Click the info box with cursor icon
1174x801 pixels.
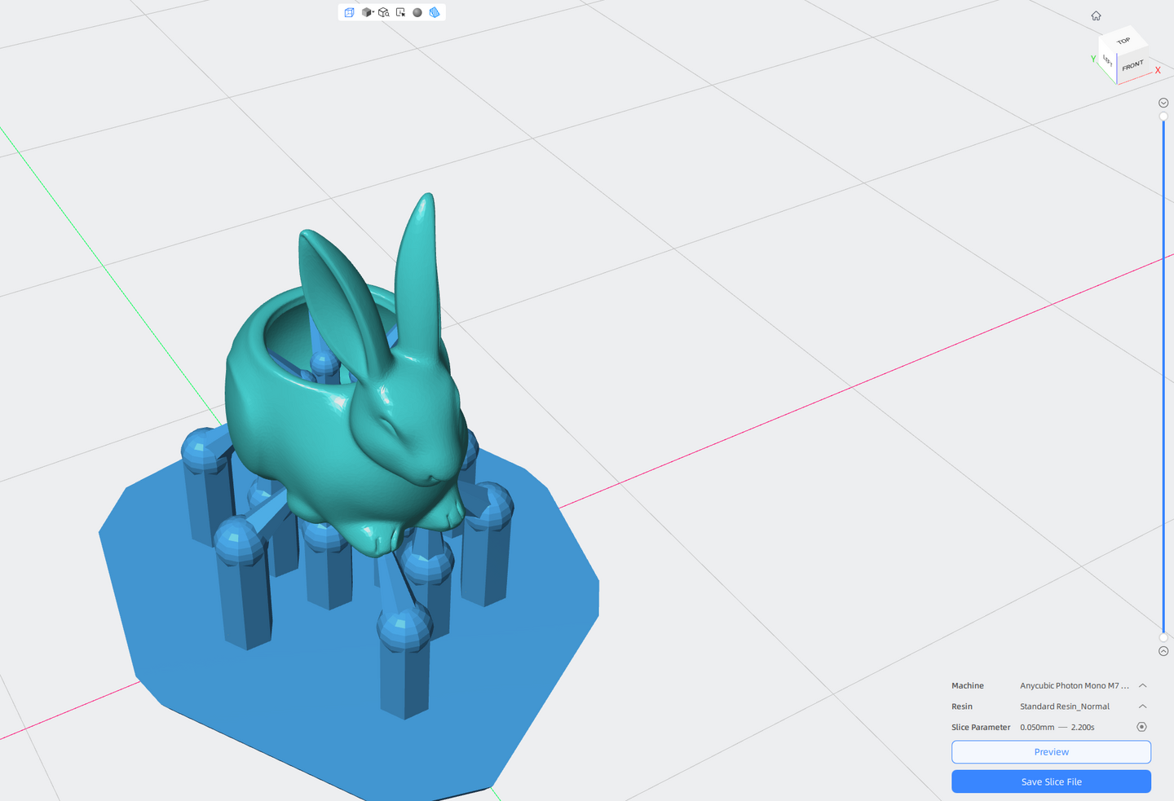tap(400, 12)
